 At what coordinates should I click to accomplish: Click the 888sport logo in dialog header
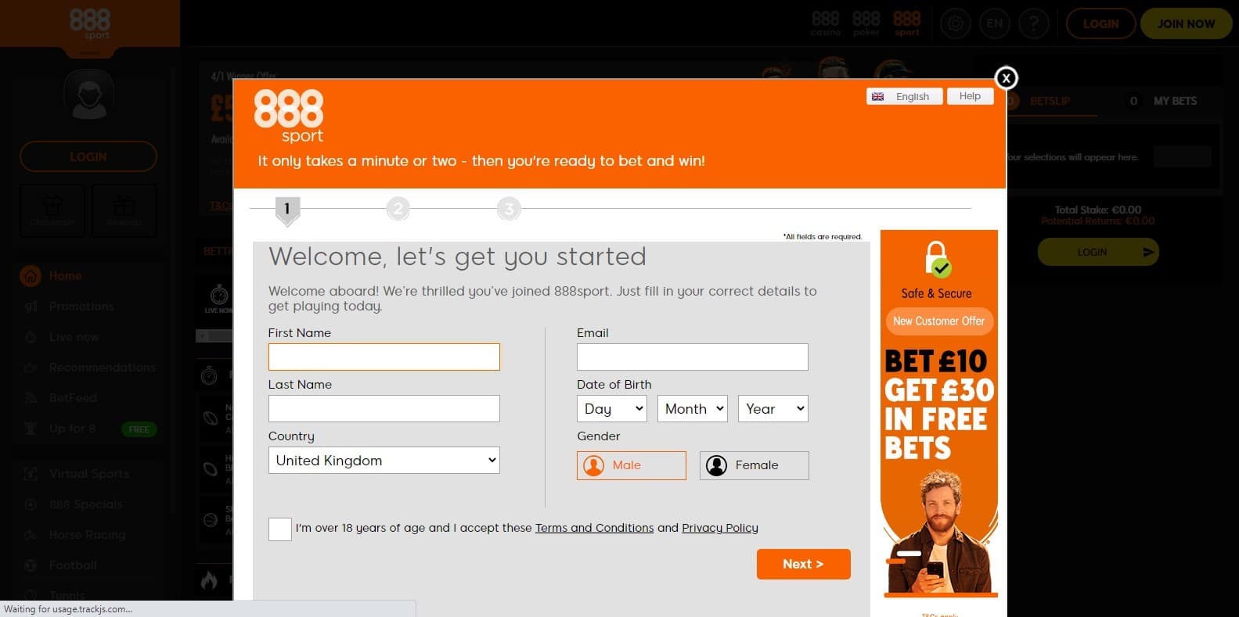(289, 117)
